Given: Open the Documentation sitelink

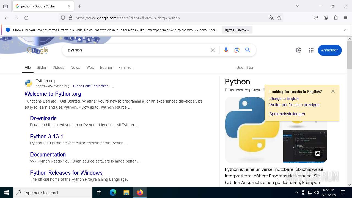Looking at the screenshot, I should click(48, 155).
